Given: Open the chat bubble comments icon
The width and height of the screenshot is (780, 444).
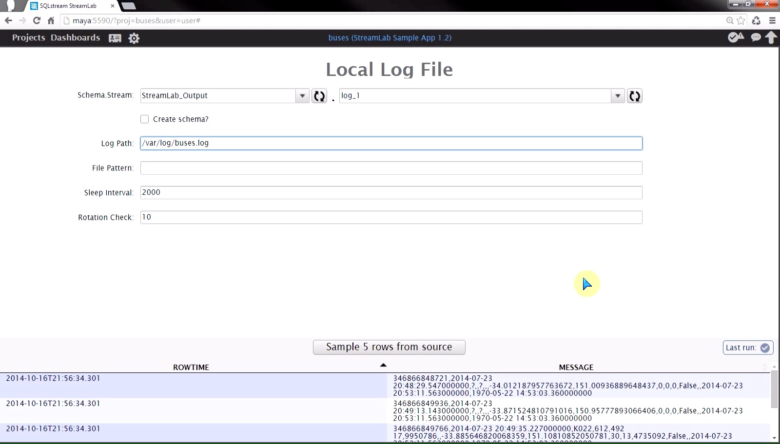Looking at the screenshot, I should 756,37.
